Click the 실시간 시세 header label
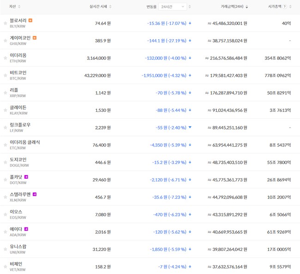The image size is (300, 274). coord(98,6)
